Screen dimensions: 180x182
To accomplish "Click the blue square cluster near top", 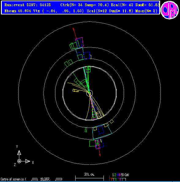I will [x=86, y=56].
